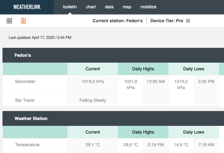Image resolution: width=224 pixels, height=153 pixels.
Task: Click Current station: Fedon's label
Action: tap(118, 21)
